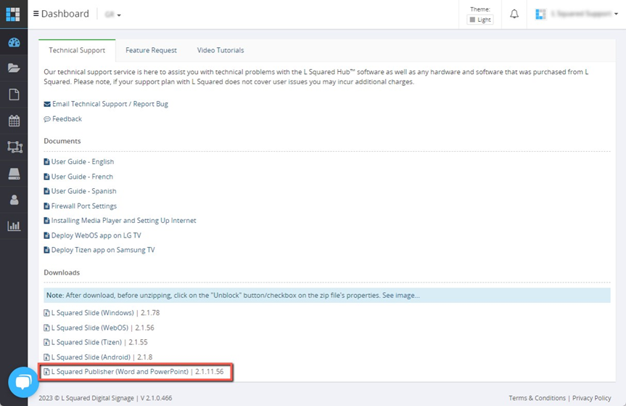Click the Dashboard title text

tap(65, 14)
